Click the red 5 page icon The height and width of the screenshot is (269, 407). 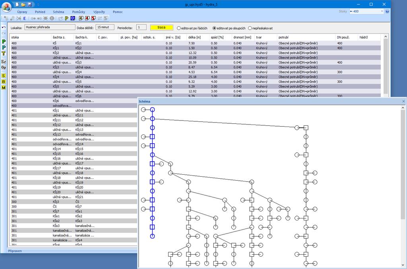point(93,18)
